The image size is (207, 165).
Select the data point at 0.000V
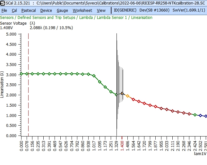[x=21, y=74]
